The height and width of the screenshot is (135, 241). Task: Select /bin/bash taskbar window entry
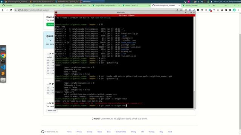coord(92,1)
